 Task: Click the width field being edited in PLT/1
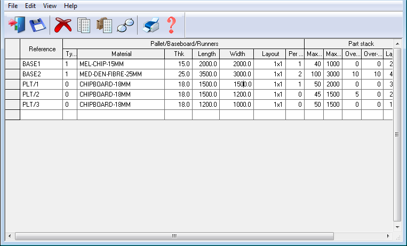pyautogui.click(x=237, y=84)
